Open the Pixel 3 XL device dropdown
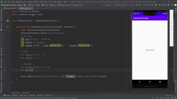This screenshot has width=177, height=99. pos(121,5)
